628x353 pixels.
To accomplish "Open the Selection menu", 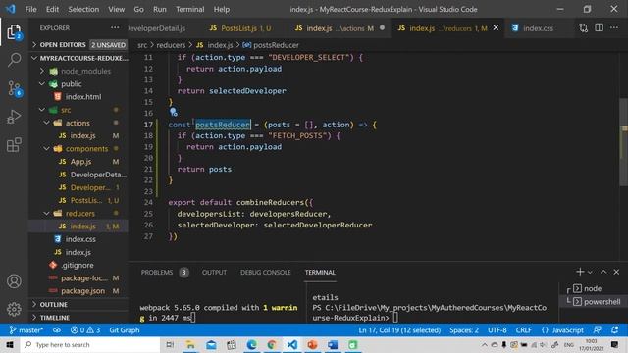I will (83, 9).
